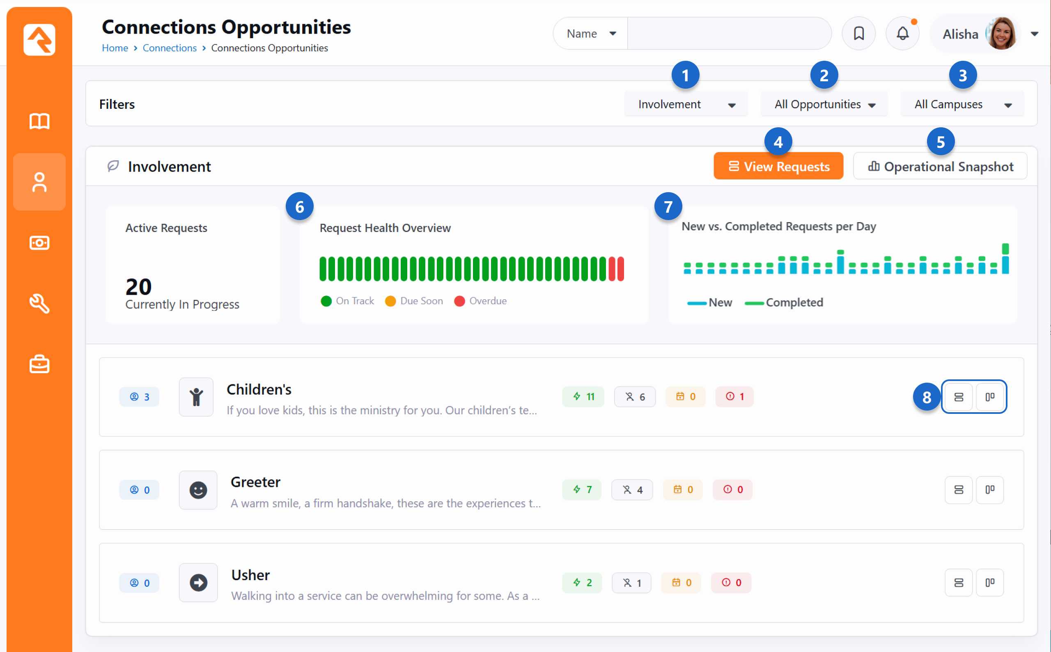The image size is (1051, 652).
Task: Open board view for Greeter row
Action: pyautogui.click(x=990, y=490)
